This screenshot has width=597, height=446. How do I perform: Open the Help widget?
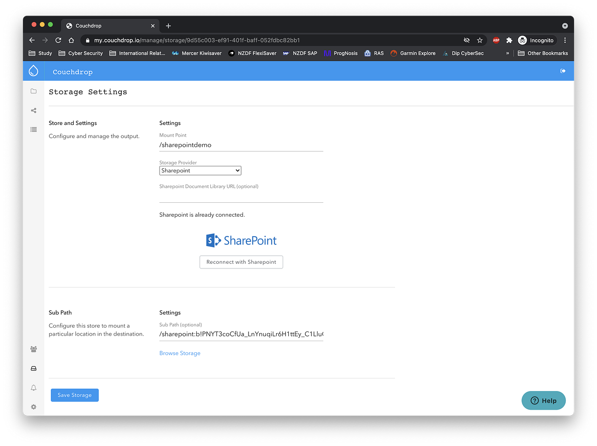543,400
